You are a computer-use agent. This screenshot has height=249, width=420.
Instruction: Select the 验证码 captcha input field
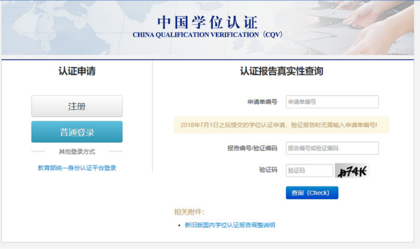click(309, 170)
